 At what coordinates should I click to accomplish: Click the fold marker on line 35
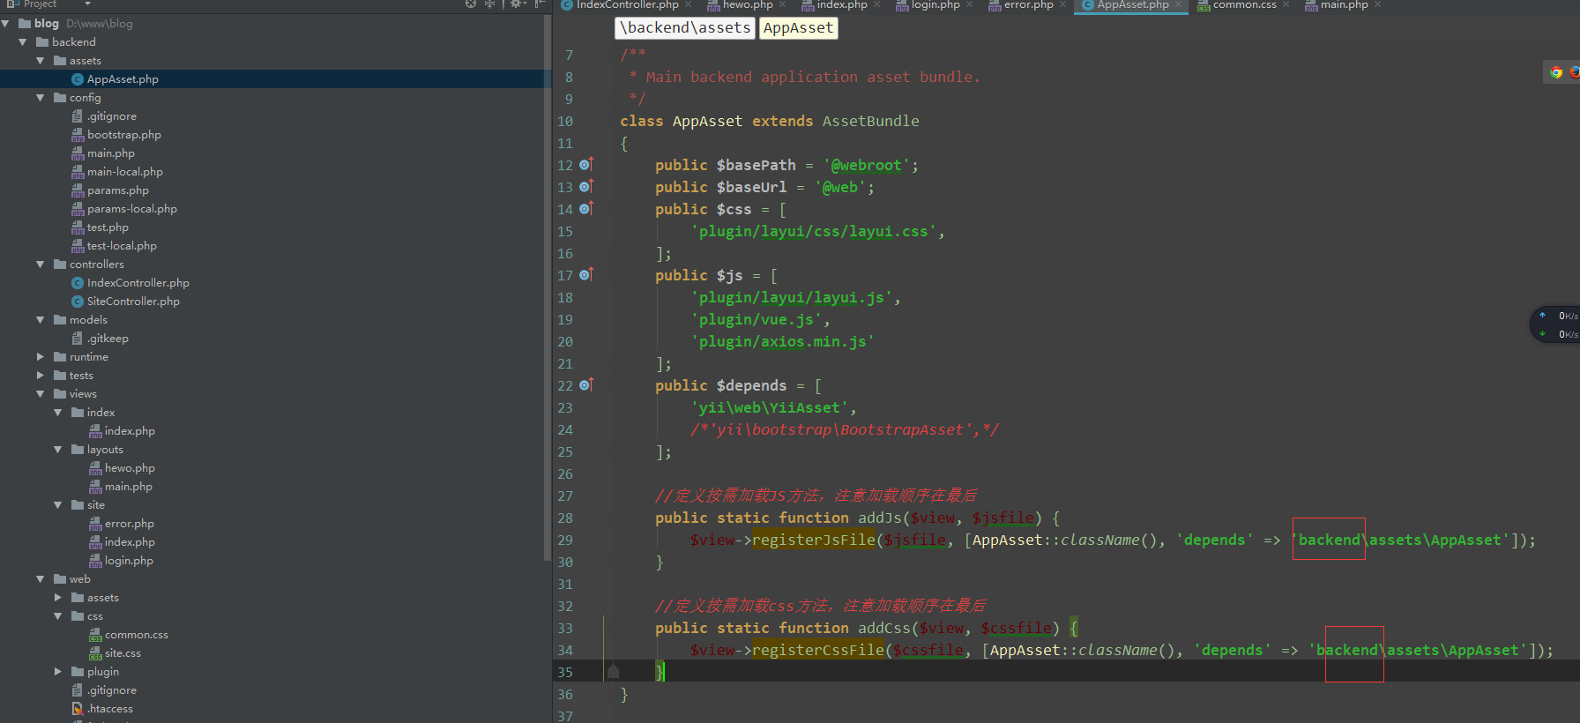point(613,672)
